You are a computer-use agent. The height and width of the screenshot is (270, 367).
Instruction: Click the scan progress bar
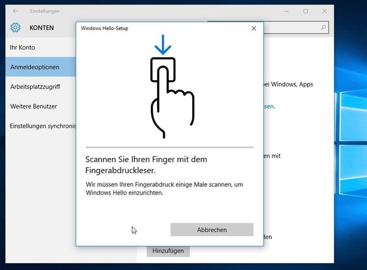pos(169,147)
